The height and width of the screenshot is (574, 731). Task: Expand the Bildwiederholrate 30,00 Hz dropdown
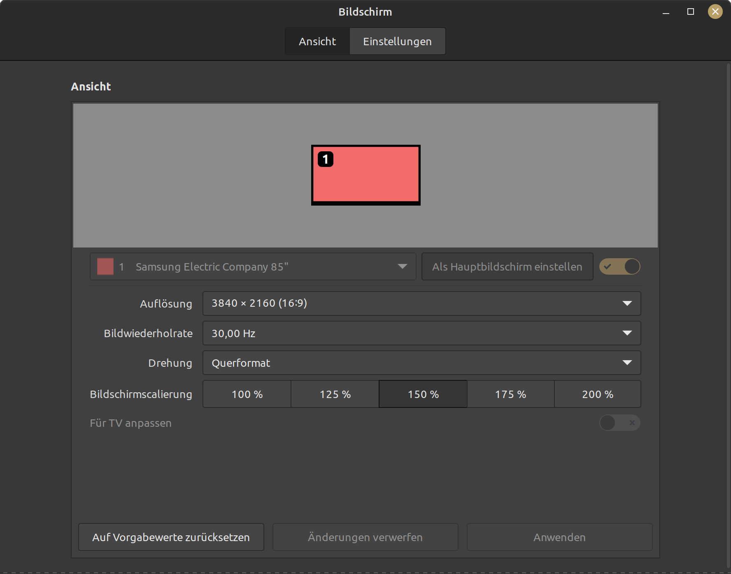pos(421,333)
